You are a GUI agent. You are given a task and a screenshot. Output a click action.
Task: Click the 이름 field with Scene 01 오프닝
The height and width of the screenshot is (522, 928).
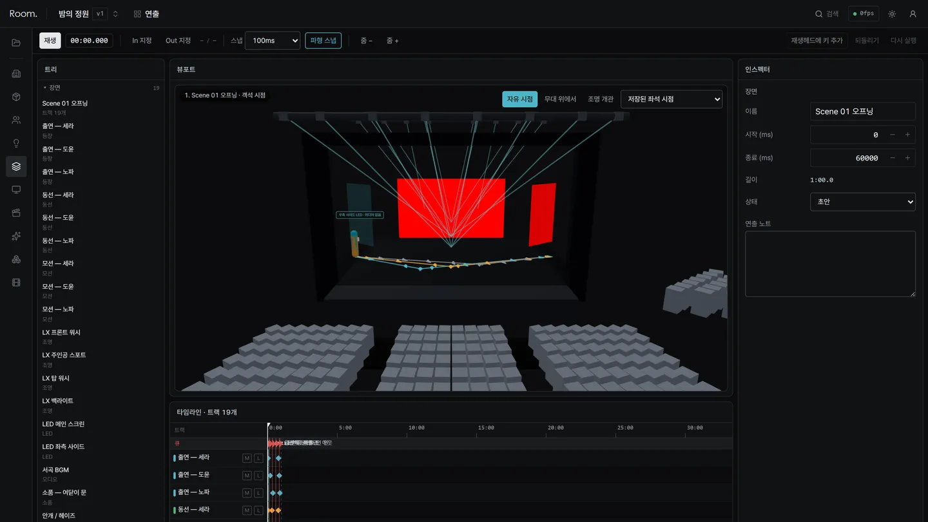coord(862,111)
